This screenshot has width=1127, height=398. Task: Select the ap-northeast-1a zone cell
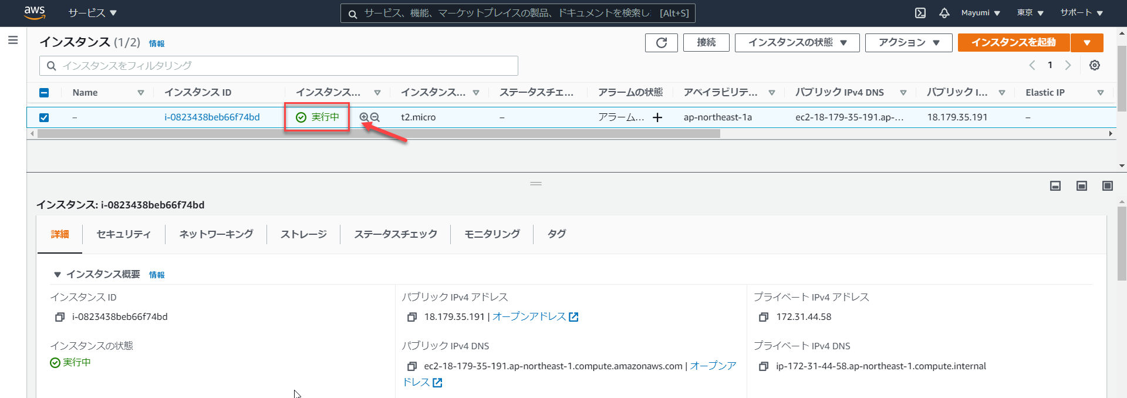point(718,117)
